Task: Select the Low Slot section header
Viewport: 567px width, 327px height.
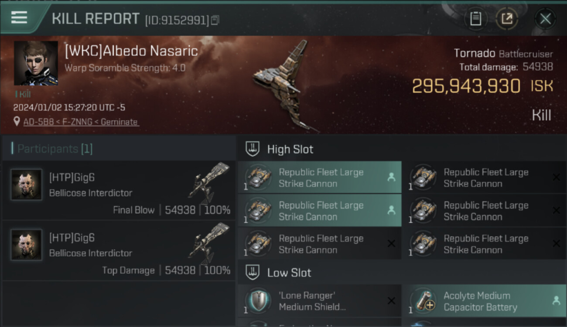Action: 289,273
